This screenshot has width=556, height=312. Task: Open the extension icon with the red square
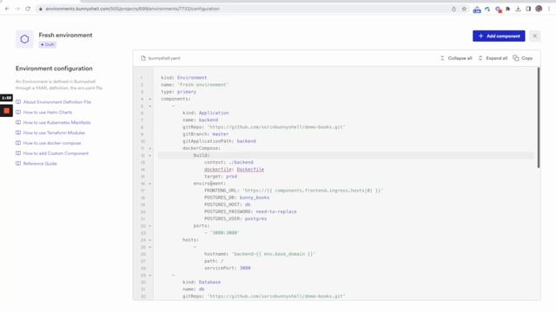coord(498,10)
